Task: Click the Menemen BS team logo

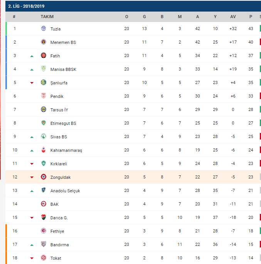Action: click(x=44, y=42)
